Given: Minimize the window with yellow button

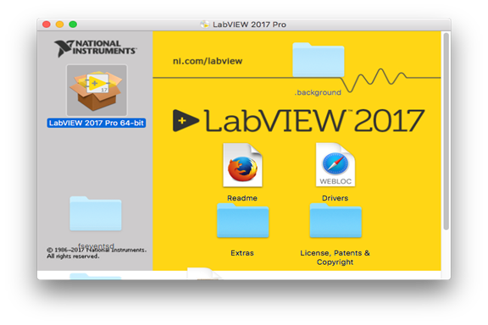Looking at the screenshot, I should [60, 25].
